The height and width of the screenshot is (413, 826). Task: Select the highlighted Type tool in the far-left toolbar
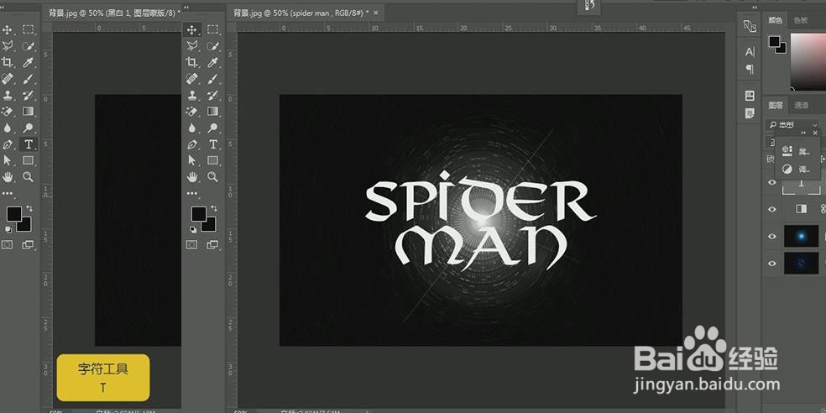[28, 144]
